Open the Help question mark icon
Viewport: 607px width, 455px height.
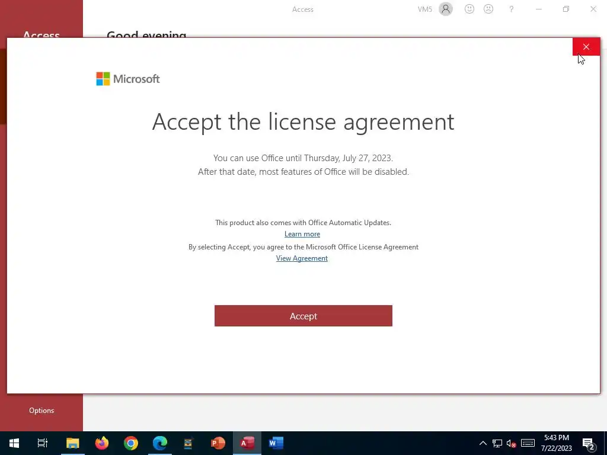coord(512,9)
